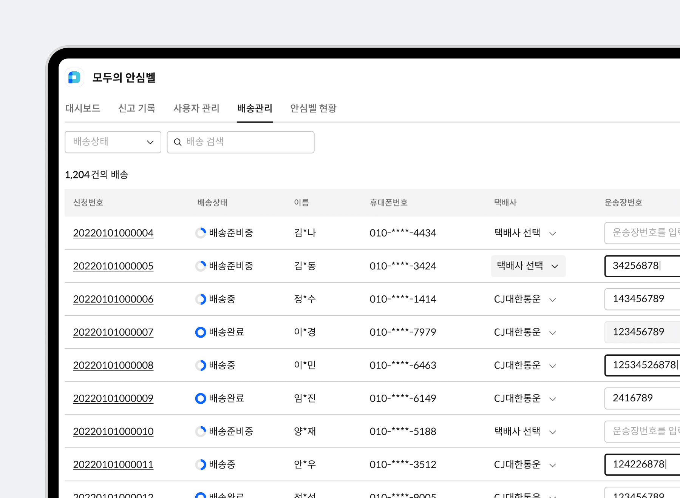Click the 배송완료 status icon for 20220101000009
The width and height of the screenshot is (680, 498).
(200, 398)
